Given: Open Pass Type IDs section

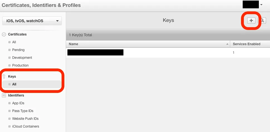Looking at the screenshot, I should tap(23, 111).
